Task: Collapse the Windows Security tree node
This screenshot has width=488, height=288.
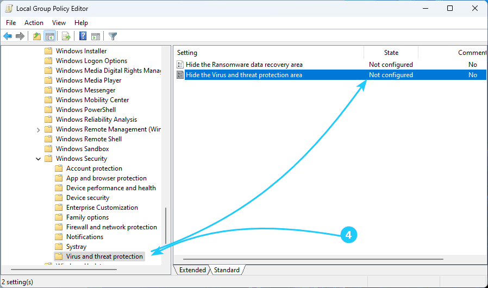Action: pyautogui.click(x=38, y=159)
